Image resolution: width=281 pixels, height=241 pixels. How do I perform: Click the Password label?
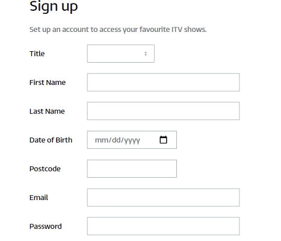pos(46,227)
